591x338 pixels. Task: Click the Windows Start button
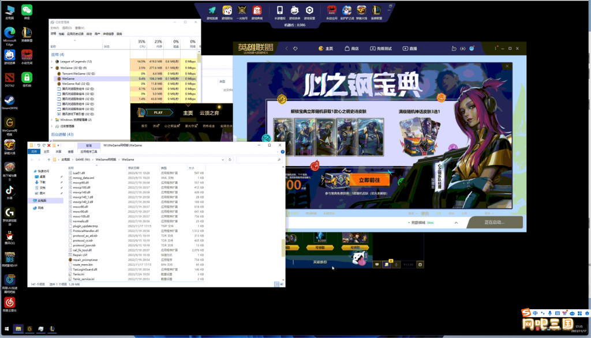6,329
